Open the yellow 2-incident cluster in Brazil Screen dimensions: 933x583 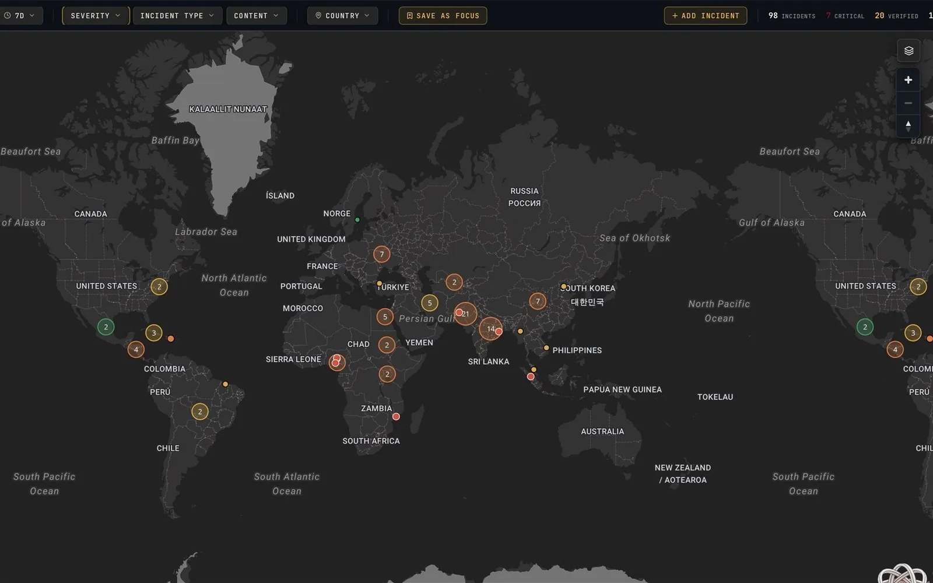(x=200, y=412)
